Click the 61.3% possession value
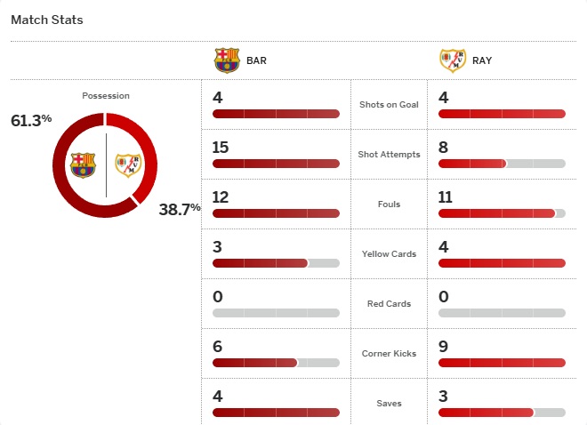This screenshot has height=425, width=587. [x=32, y=120]
